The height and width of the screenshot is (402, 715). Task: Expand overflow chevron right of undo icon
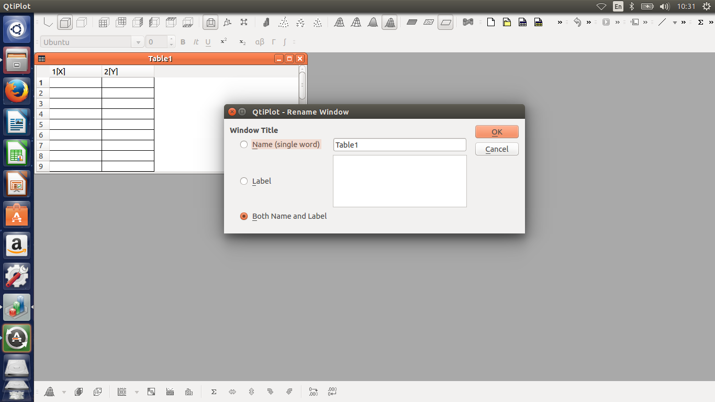(x=589, y=23)
